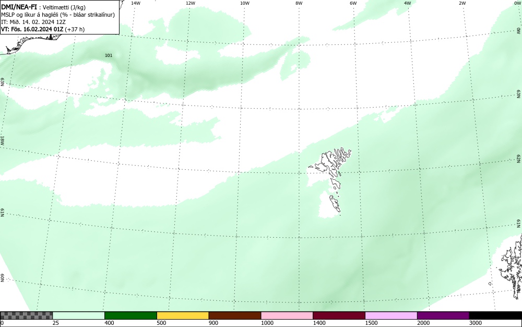The height and width of the screenshot is (327, 522).
Task: Click the 14W longitude label
Action: [x=136, y=3]
